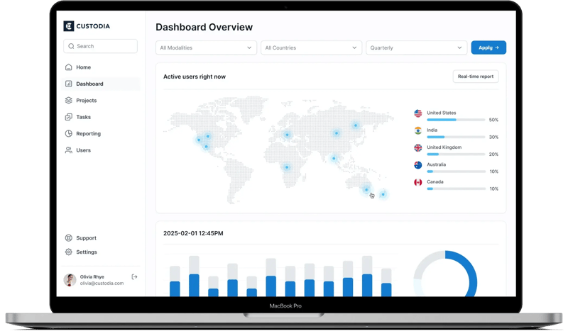The image size is (568, 331).
Task: Select the Projects layers icon
Action: (69, 101)
